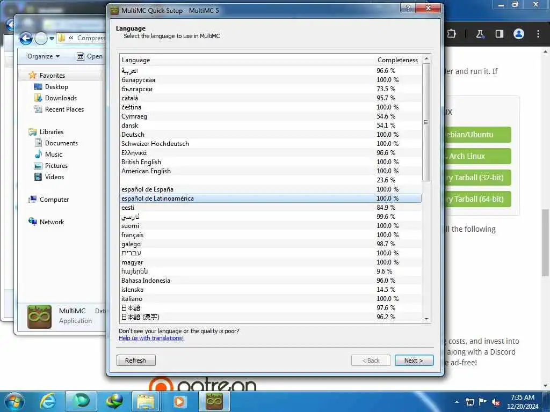Click the Refresh button
This screenshot has width=550, height=412.
click(x=136, y=360)
